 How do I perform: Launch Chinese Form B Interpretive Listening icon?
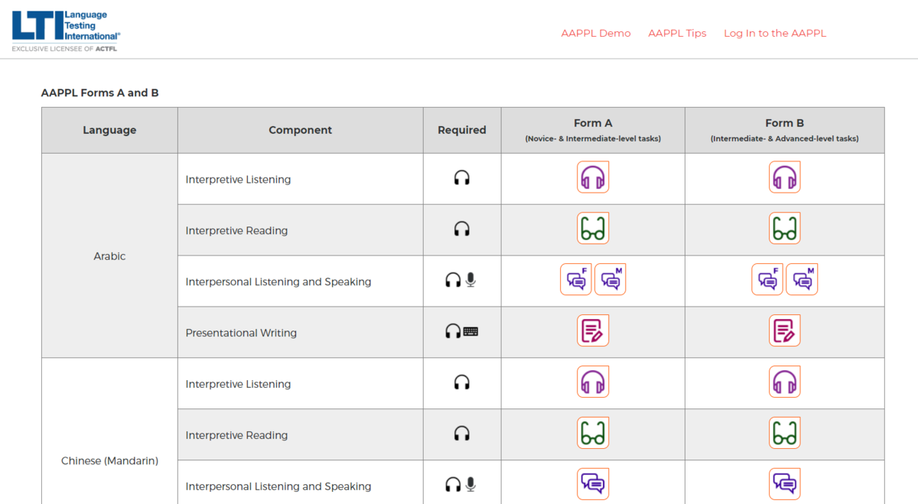click(x=784, y=382)
